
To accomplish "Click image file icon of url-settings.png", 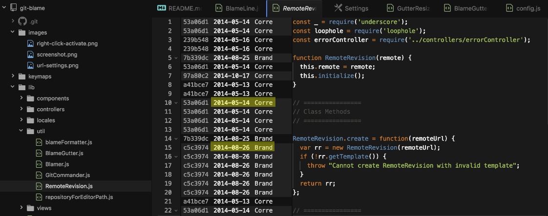I will [31, 65].
